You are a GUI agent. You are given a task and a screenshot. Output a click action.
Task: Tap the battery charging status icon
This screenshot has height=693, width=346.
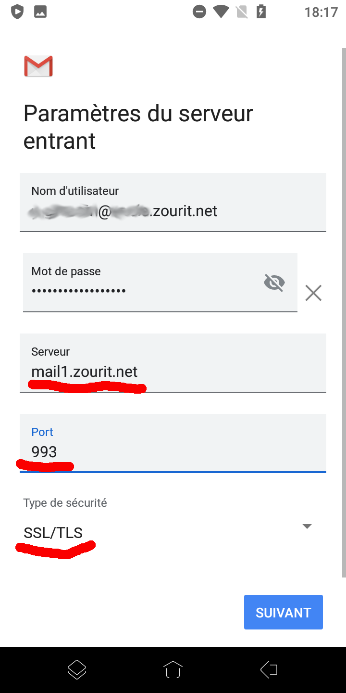(x=261, y=12)
